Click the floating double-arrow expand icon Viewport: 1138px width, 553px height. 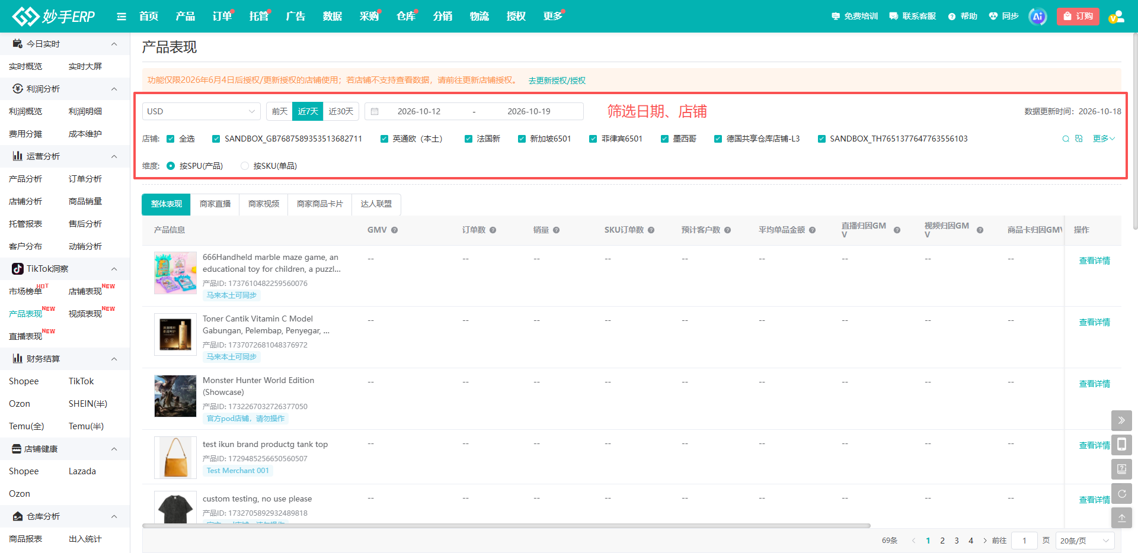[x=1121, y=420]
